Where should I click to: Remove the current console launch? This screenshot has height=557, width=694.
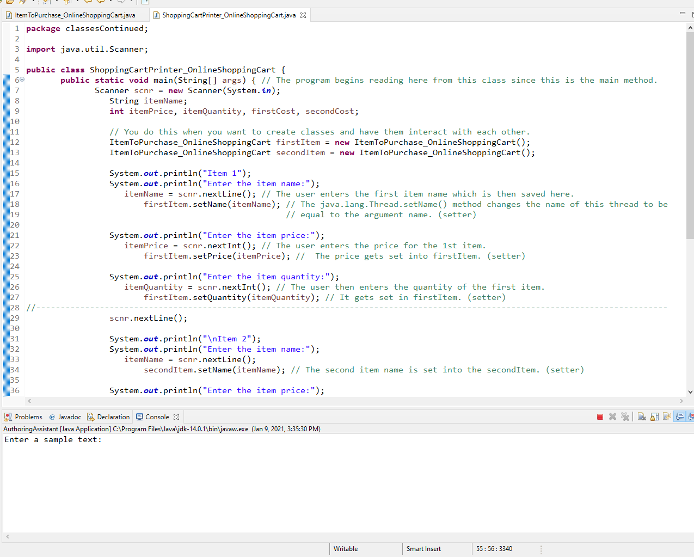612,417
